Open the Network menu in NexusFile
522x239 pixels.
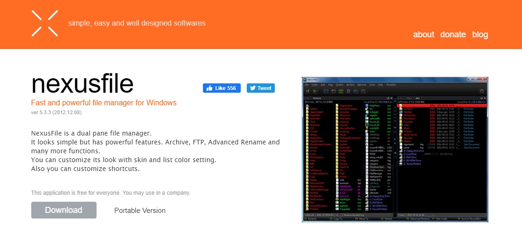click(x=362, y=85)
